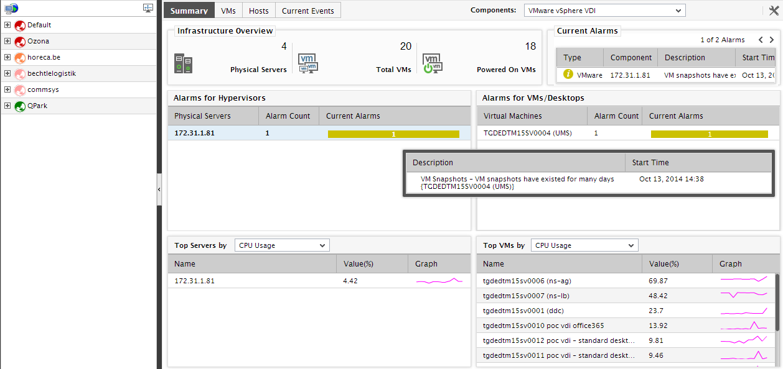Expand the horeca.be tree node
This screenshot has width=783, height=369.
pyautogui.click(x=7, y=57)
